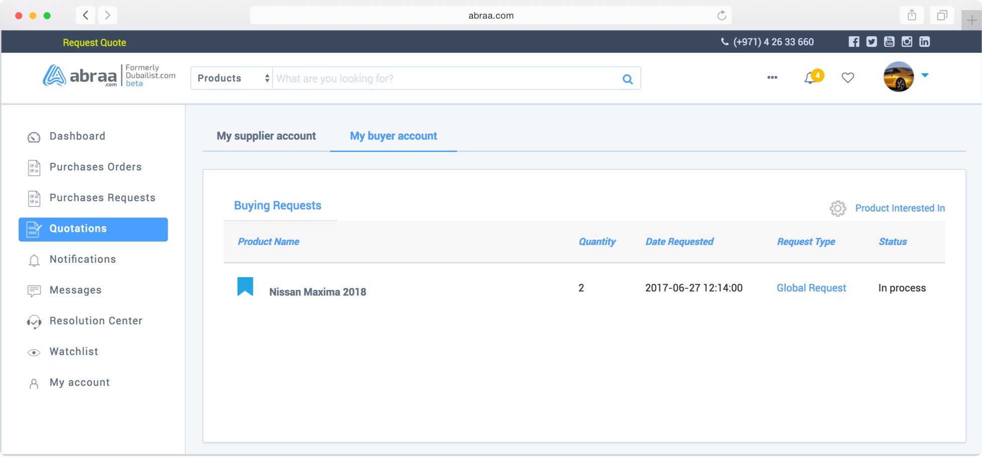The width and height of the screenshot is (982, 458).
Task: Click the Product Interested In gear icon
Action: (837, 208)
